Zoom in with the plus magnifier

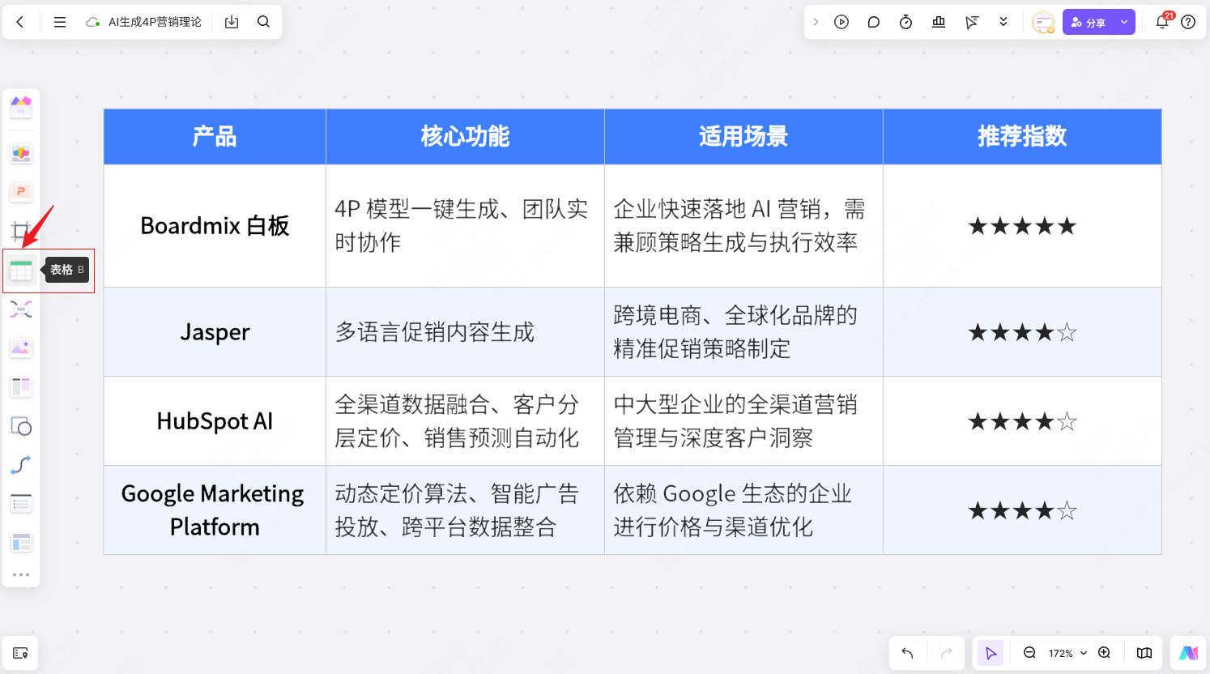(x=1104, y=653)
